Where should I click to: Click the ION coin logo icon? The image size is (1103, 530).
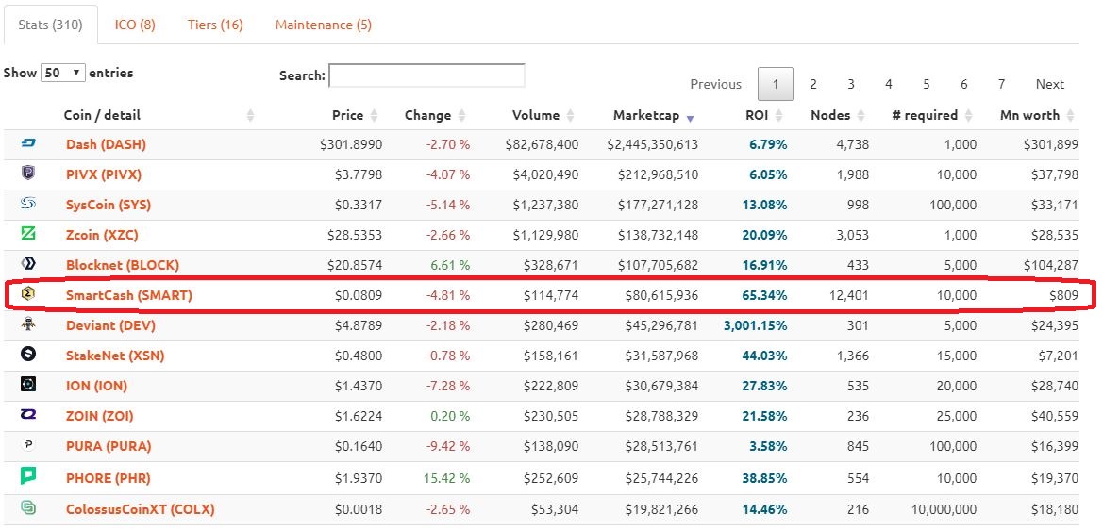point(29,384)
